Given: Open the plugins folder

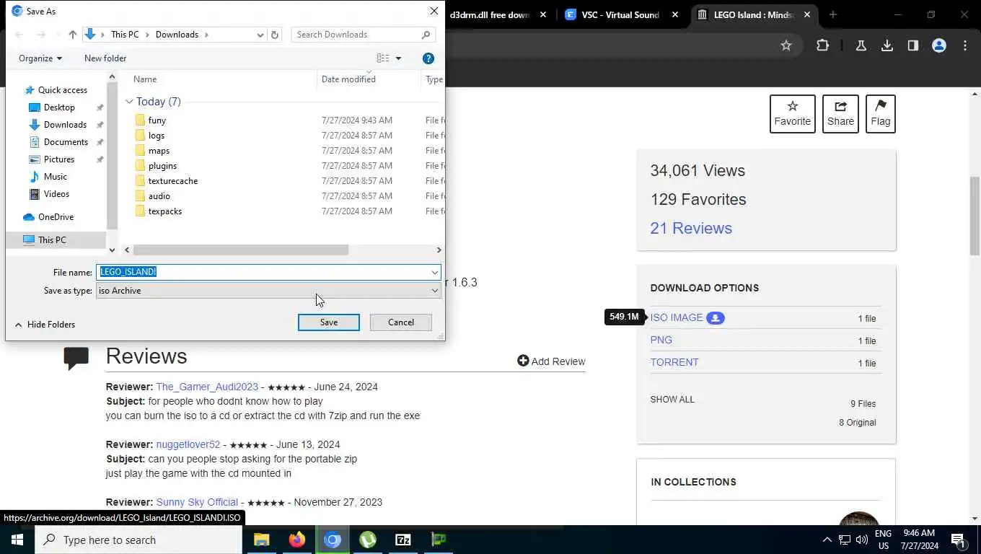Looking at the screenshot, I should pyautogui.click(x=162, y=166).
